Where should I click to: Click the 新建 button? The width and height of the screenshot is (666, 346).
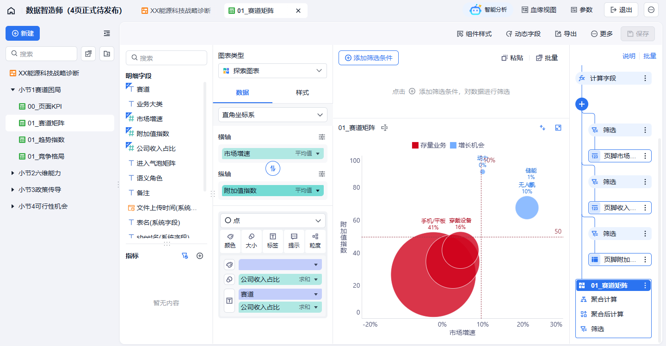pyautogui.click(x=23, y=33)
